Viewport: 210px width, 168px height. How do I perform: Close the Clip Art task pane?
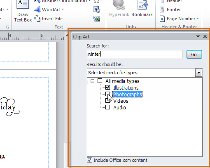click(x=205, y=36)
